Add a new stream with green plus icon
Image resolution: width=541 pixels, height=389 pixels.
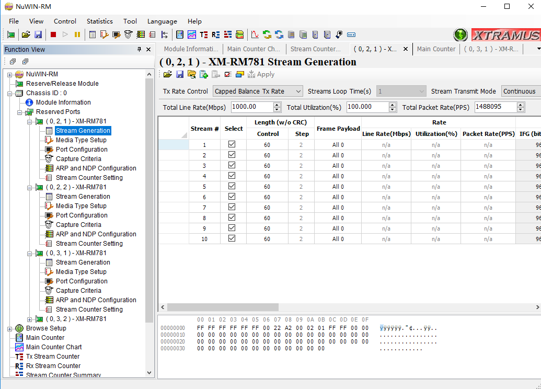point(204,74)
